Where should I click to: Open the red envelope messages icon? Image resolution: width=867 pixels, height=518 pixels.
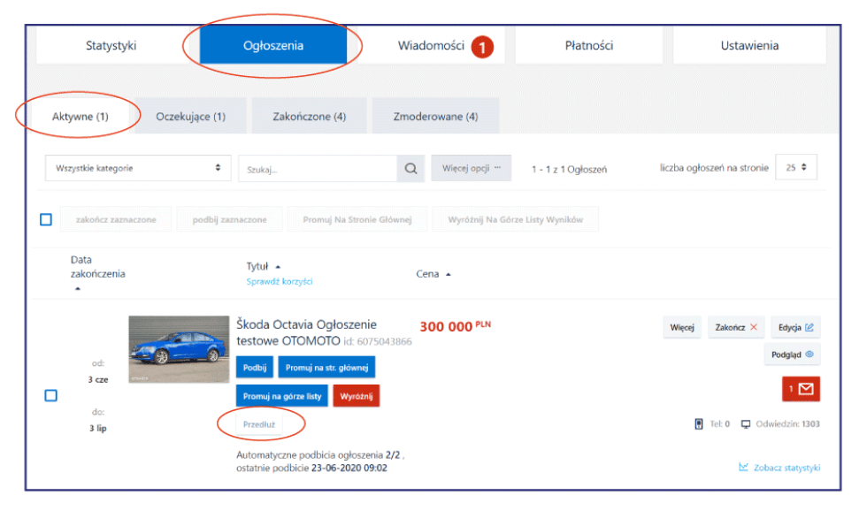coord(801,389)
